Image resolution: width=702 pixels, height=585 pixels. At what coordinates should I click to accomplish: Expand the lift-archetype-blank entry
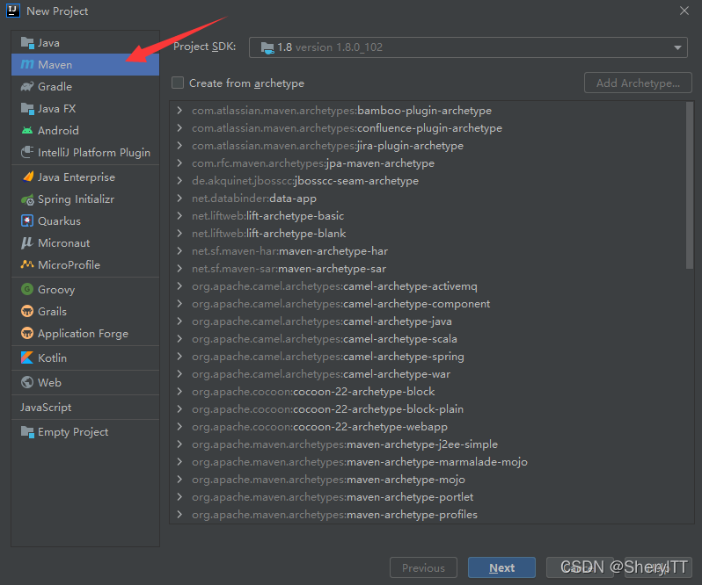click(x=179, y=234)
